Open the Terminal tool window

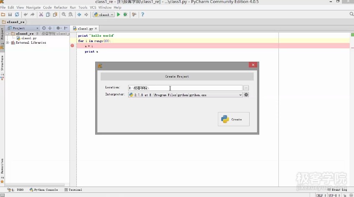tap(73, 190)
